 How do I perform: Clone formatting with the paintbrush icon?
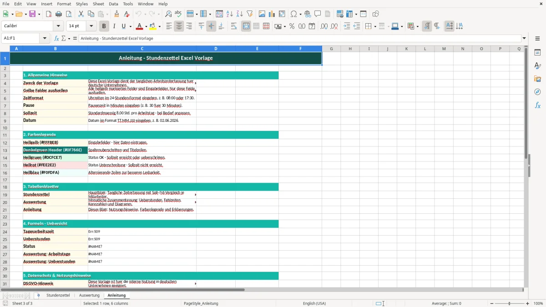coord(116,14)
